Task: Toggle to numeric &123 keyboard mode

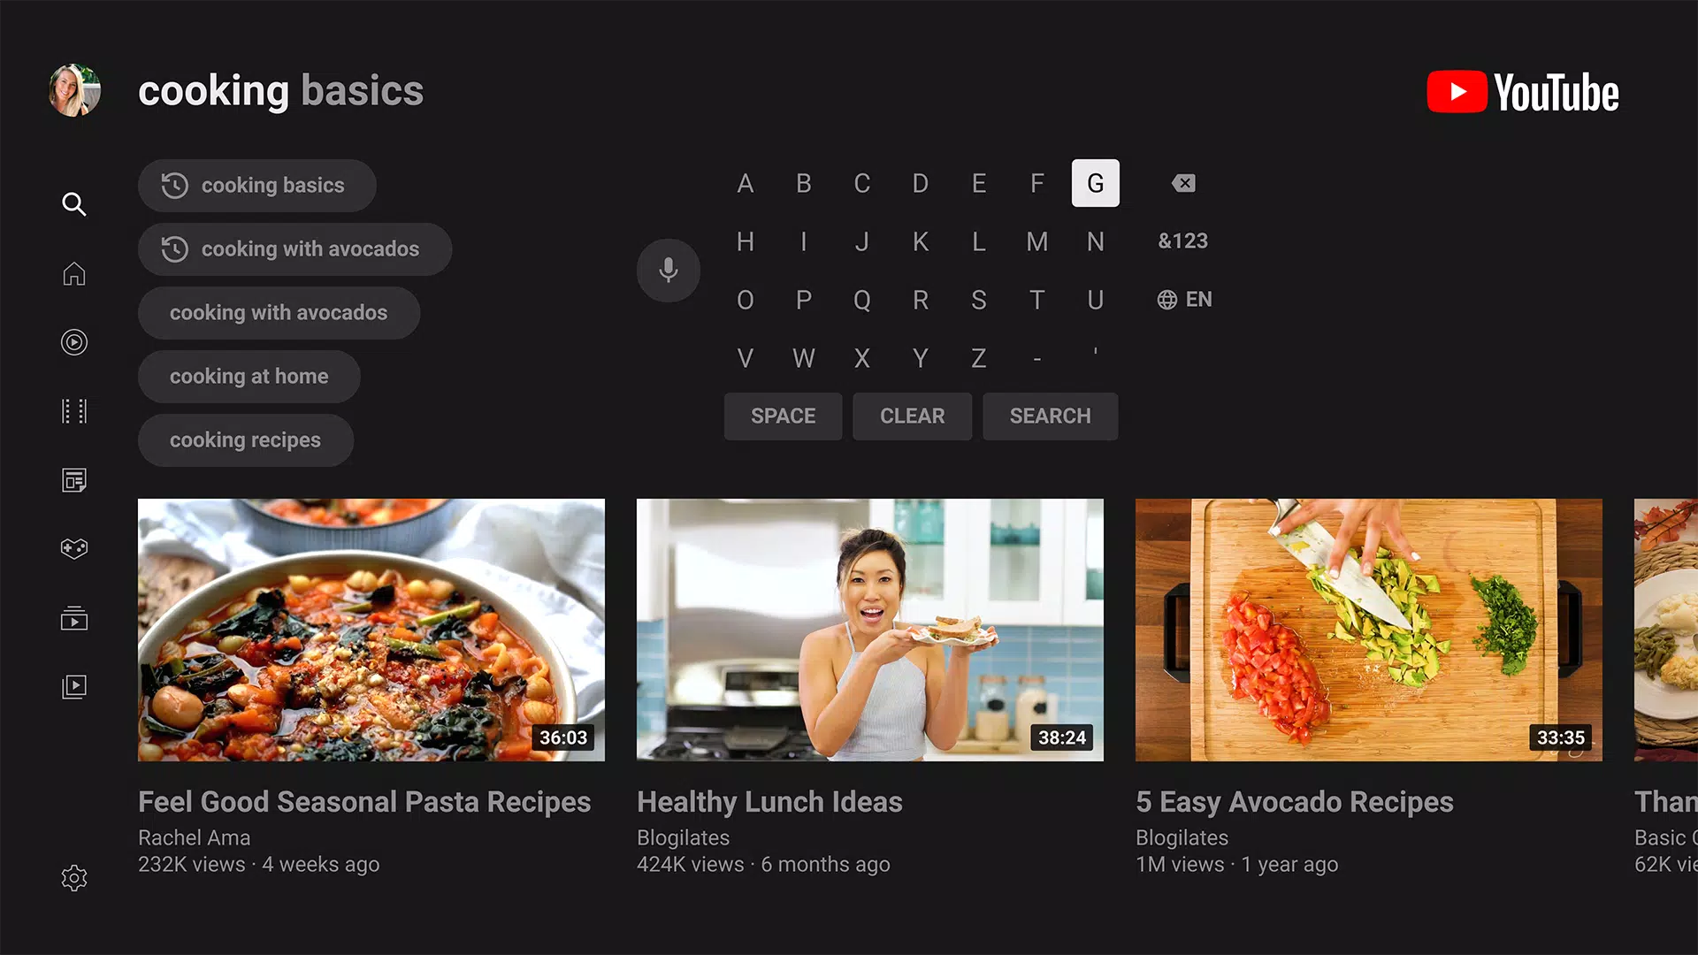Action: pyautogui.click(x=1182, y=241)
